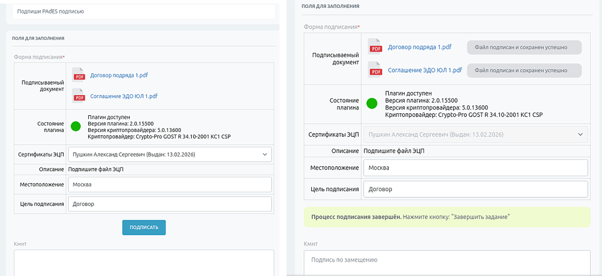Click PDF icon beside signed Договор подряда 1.pdf

pyautogui.click(x=375, y=47)
